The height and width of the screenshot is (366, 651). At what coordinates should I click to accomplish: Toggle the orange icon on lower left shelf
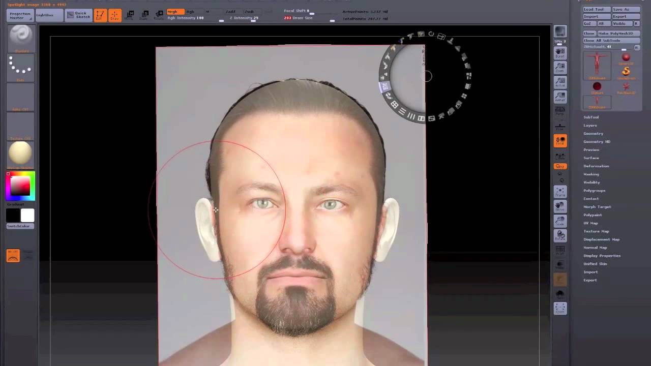(13, 256)
